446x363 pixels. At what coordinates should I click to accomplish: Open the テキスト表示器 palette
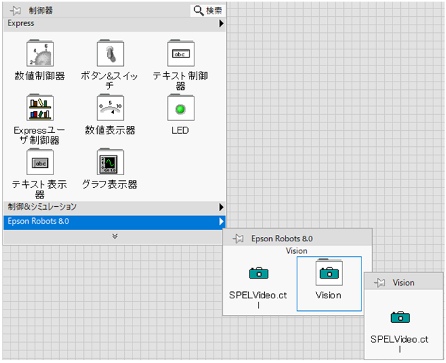(39, 163)
